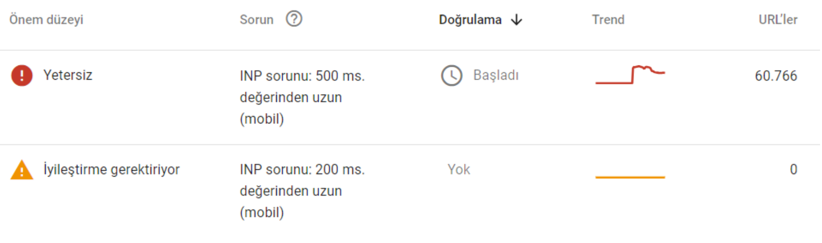Click the Başladı validation status
822x243 pixels.
[x=496, y=75]
